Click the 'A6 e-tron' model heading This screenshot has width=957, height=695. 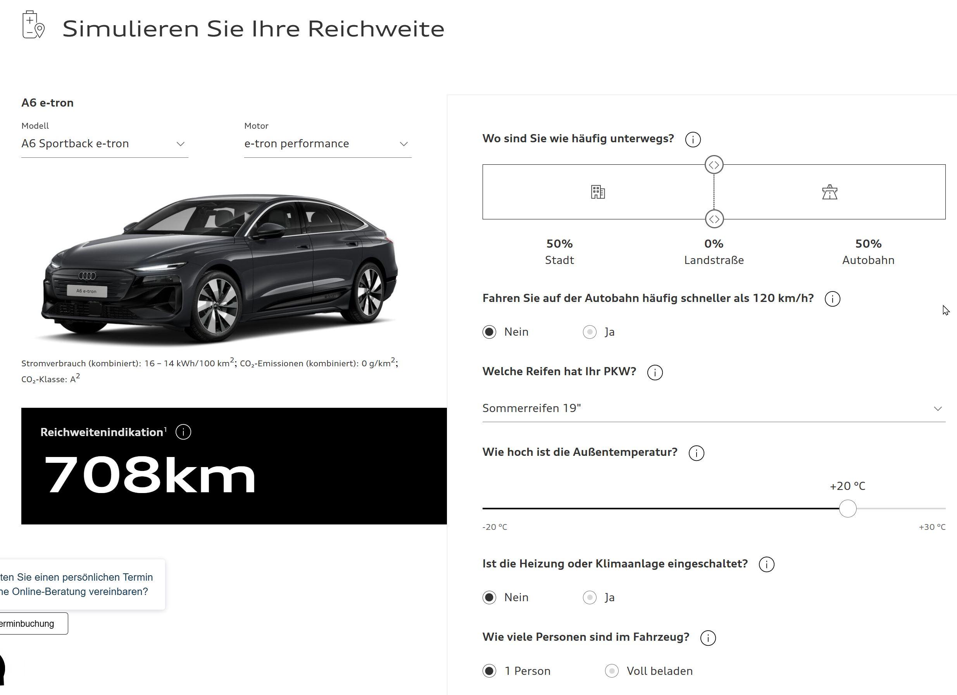point(47,103)
